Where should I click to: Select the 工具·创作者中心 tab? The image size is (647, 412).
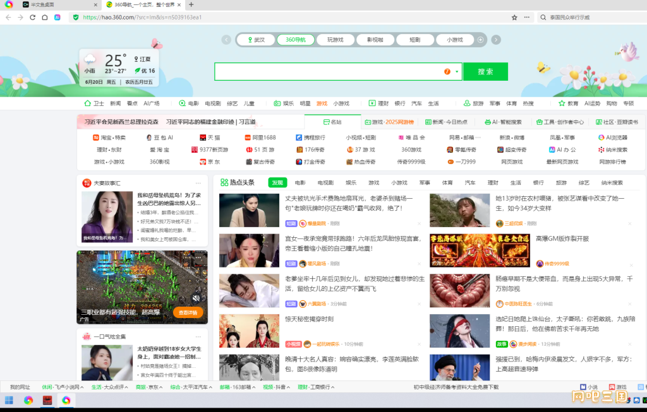[560, 122]
